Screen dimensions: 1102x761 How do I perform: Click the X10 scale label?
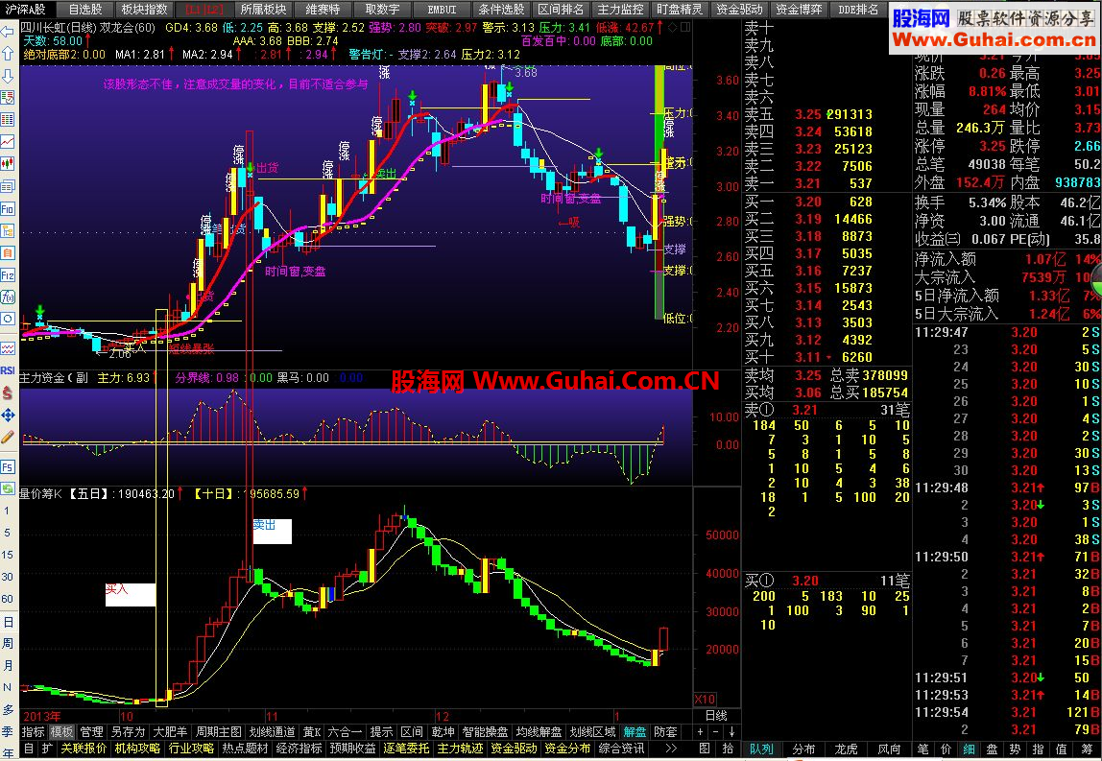705,700
